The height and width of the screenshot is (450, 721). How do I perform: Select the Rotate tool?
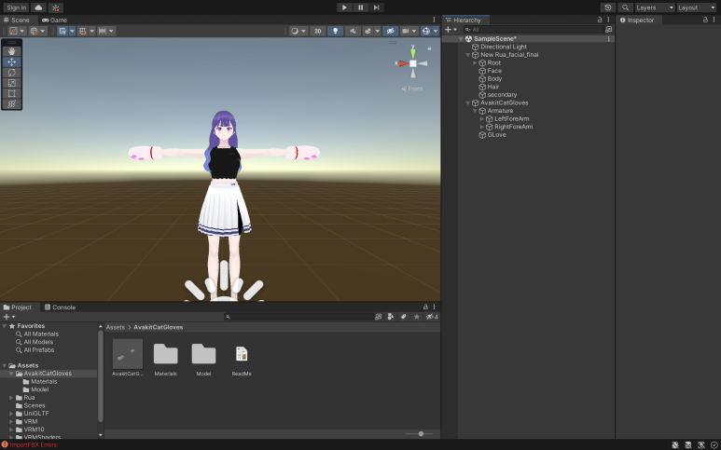[x=11, y=73]
